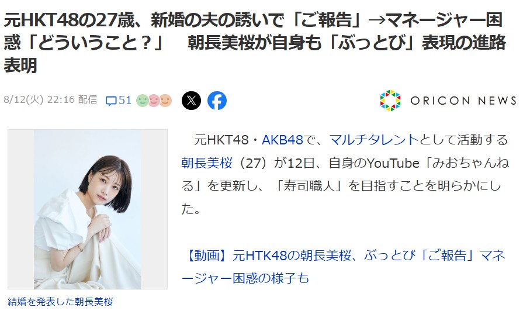Share the article on Facebook
The height and width of the screenshot is (314, 523).
pyautogui.click(x=217, y=100)
